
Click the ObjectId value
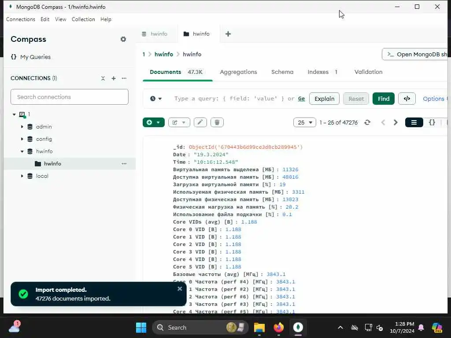246,147
